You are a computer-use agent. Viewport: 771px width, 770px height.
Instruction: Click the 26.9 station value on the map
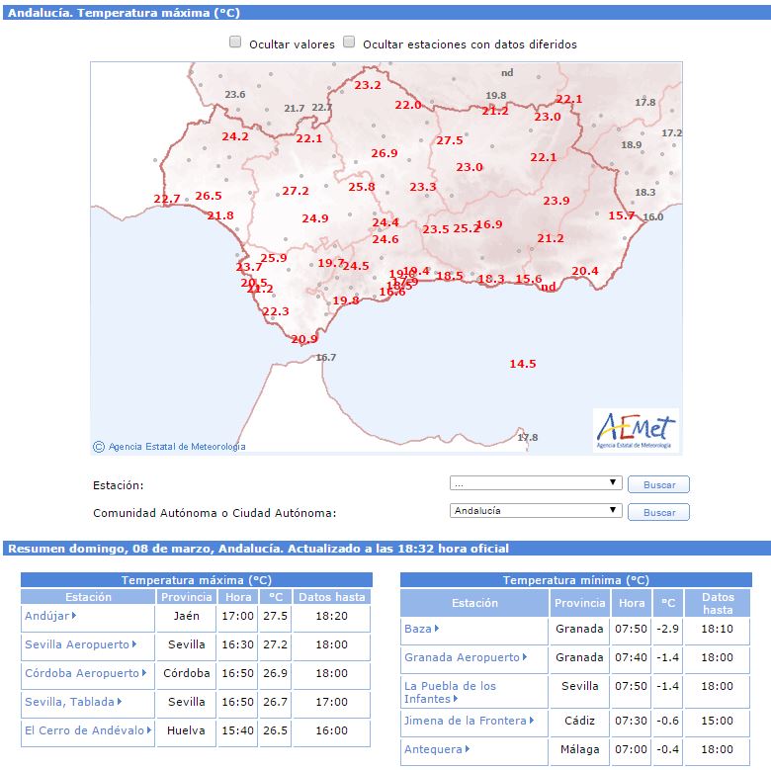[x=385, y=153]
